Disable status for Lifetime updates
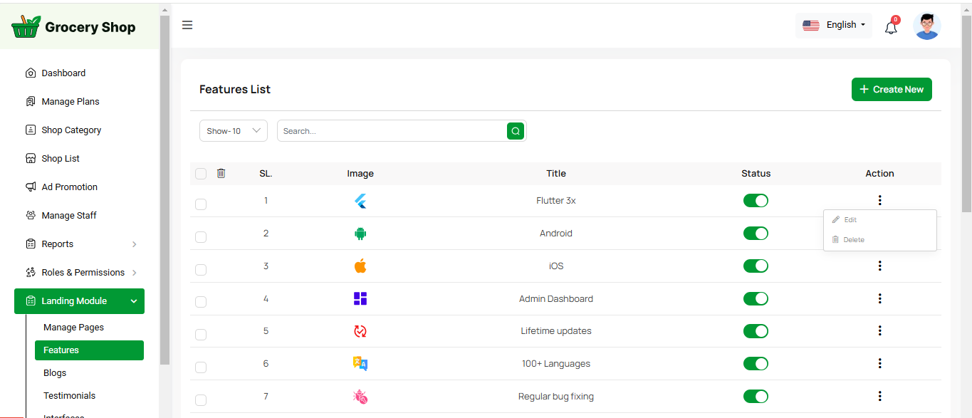The image size is (972, 418). click(x=756, y=331)
